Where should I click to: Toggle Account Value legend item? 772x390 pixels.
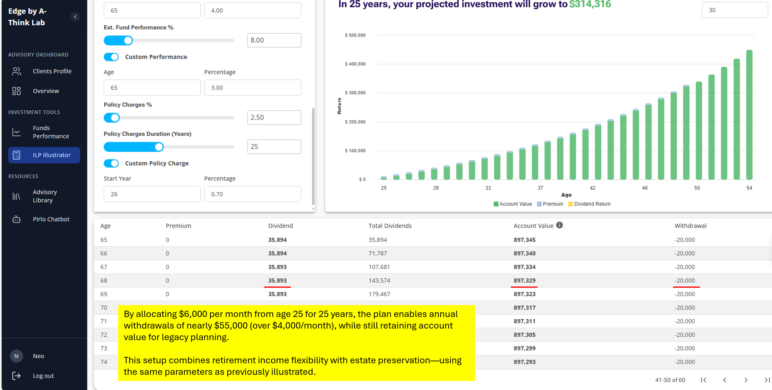click(513, 204)
